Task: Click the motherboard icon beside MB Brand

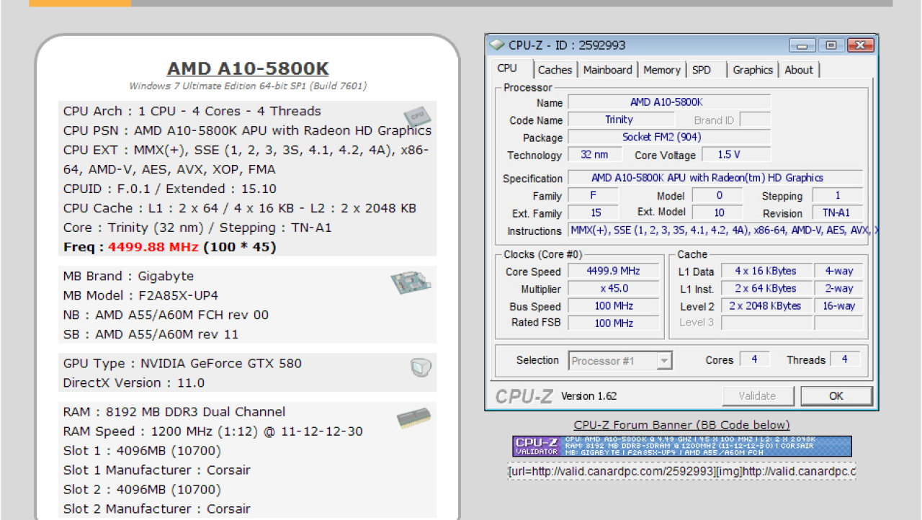Action: (x=411, y=282)
